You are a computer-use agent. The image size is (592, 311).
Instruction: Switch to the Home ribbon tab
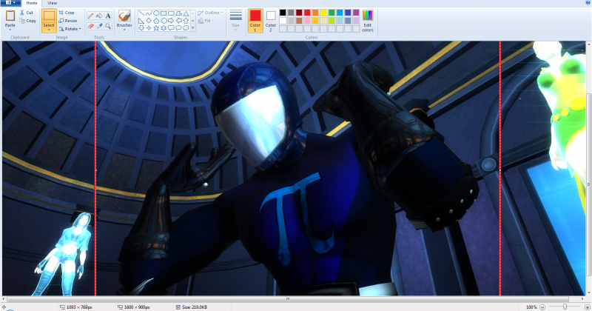32,3
